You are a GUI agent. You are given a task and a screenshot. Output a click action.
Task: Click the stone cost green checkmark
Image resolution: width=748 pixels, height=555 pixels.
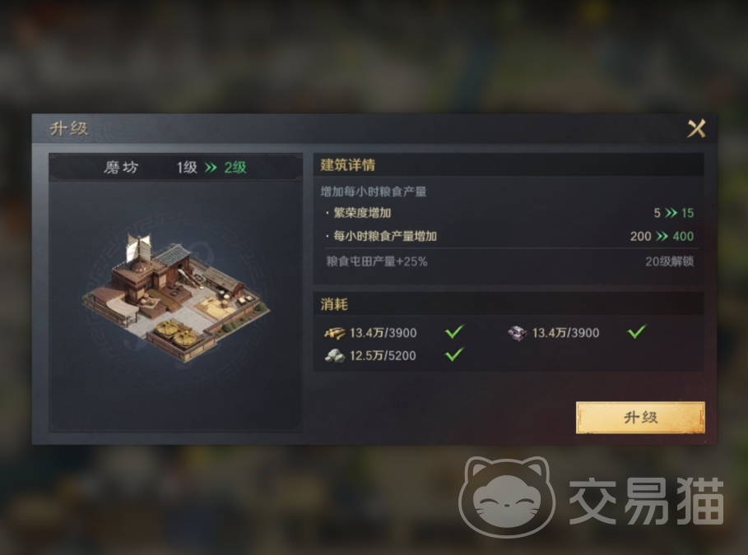pos(454,354)
